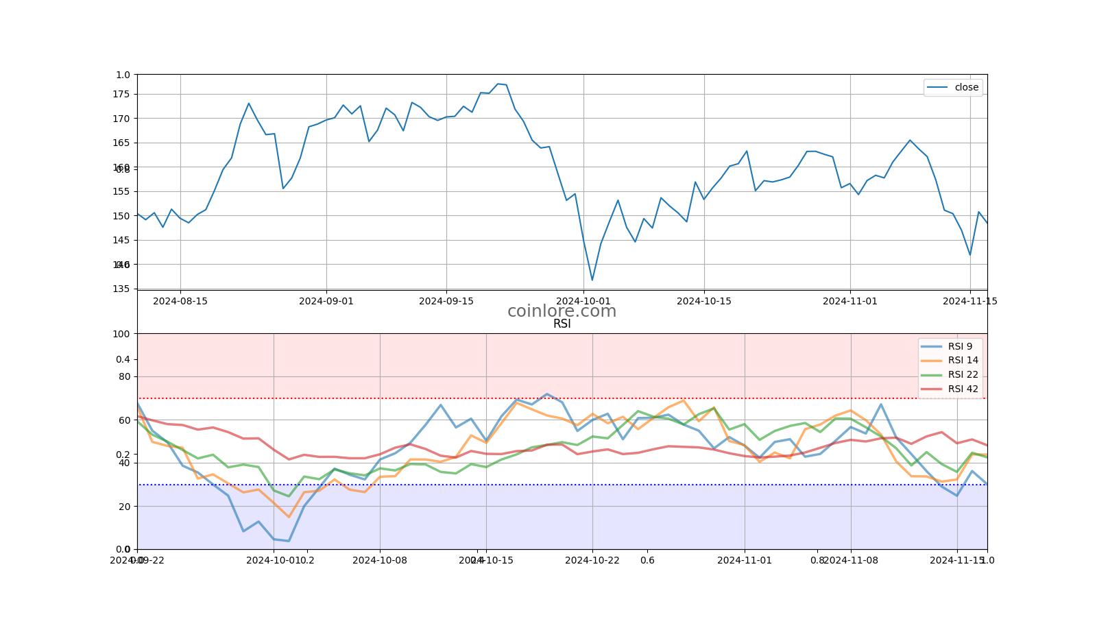Click the 150 price axis label

[x=121, y=216]
